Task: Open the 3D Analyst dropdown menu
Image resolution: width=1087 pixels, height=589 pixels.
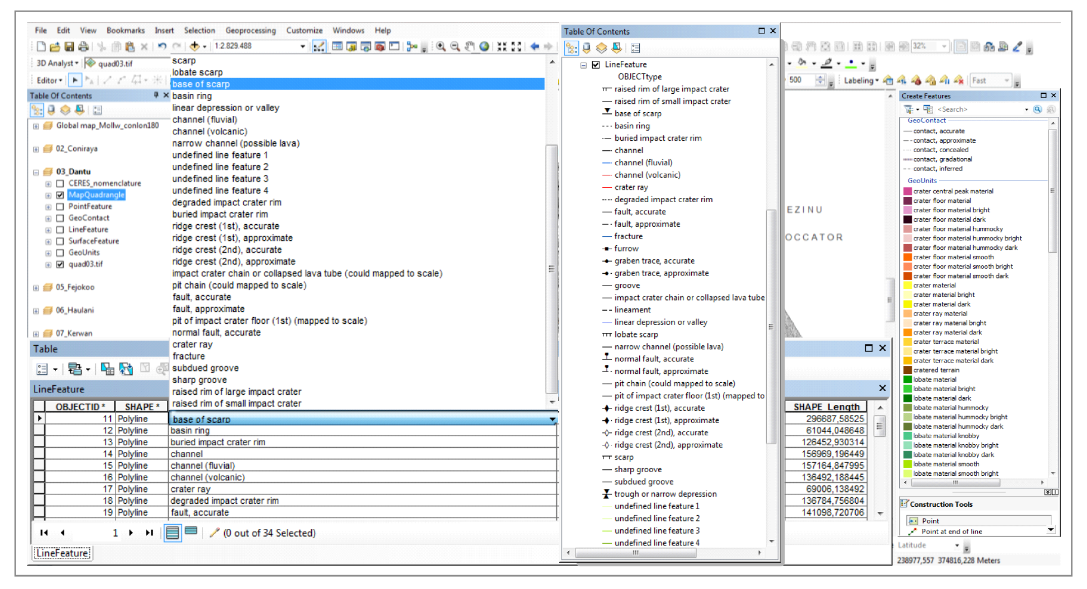Action: (58, 63)
